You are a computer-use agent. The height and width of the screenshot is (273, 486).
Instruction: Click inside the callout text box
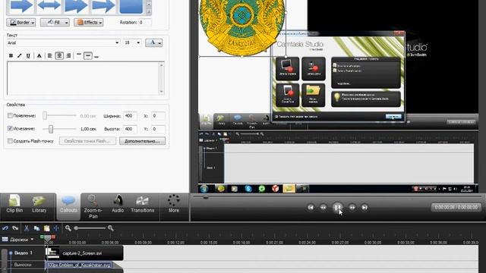[x=83, y=78]
